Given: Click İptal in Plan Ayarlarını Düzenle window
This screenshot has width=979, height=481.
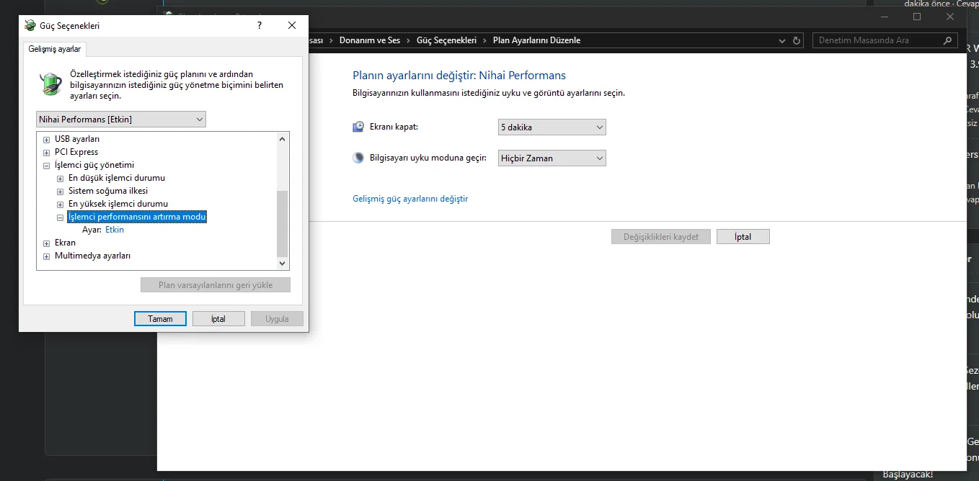Looking at the screenshot, I should 743,236.
